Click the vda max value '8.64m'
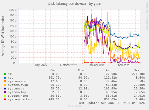 pyautogui.click(x=140, y=78)
